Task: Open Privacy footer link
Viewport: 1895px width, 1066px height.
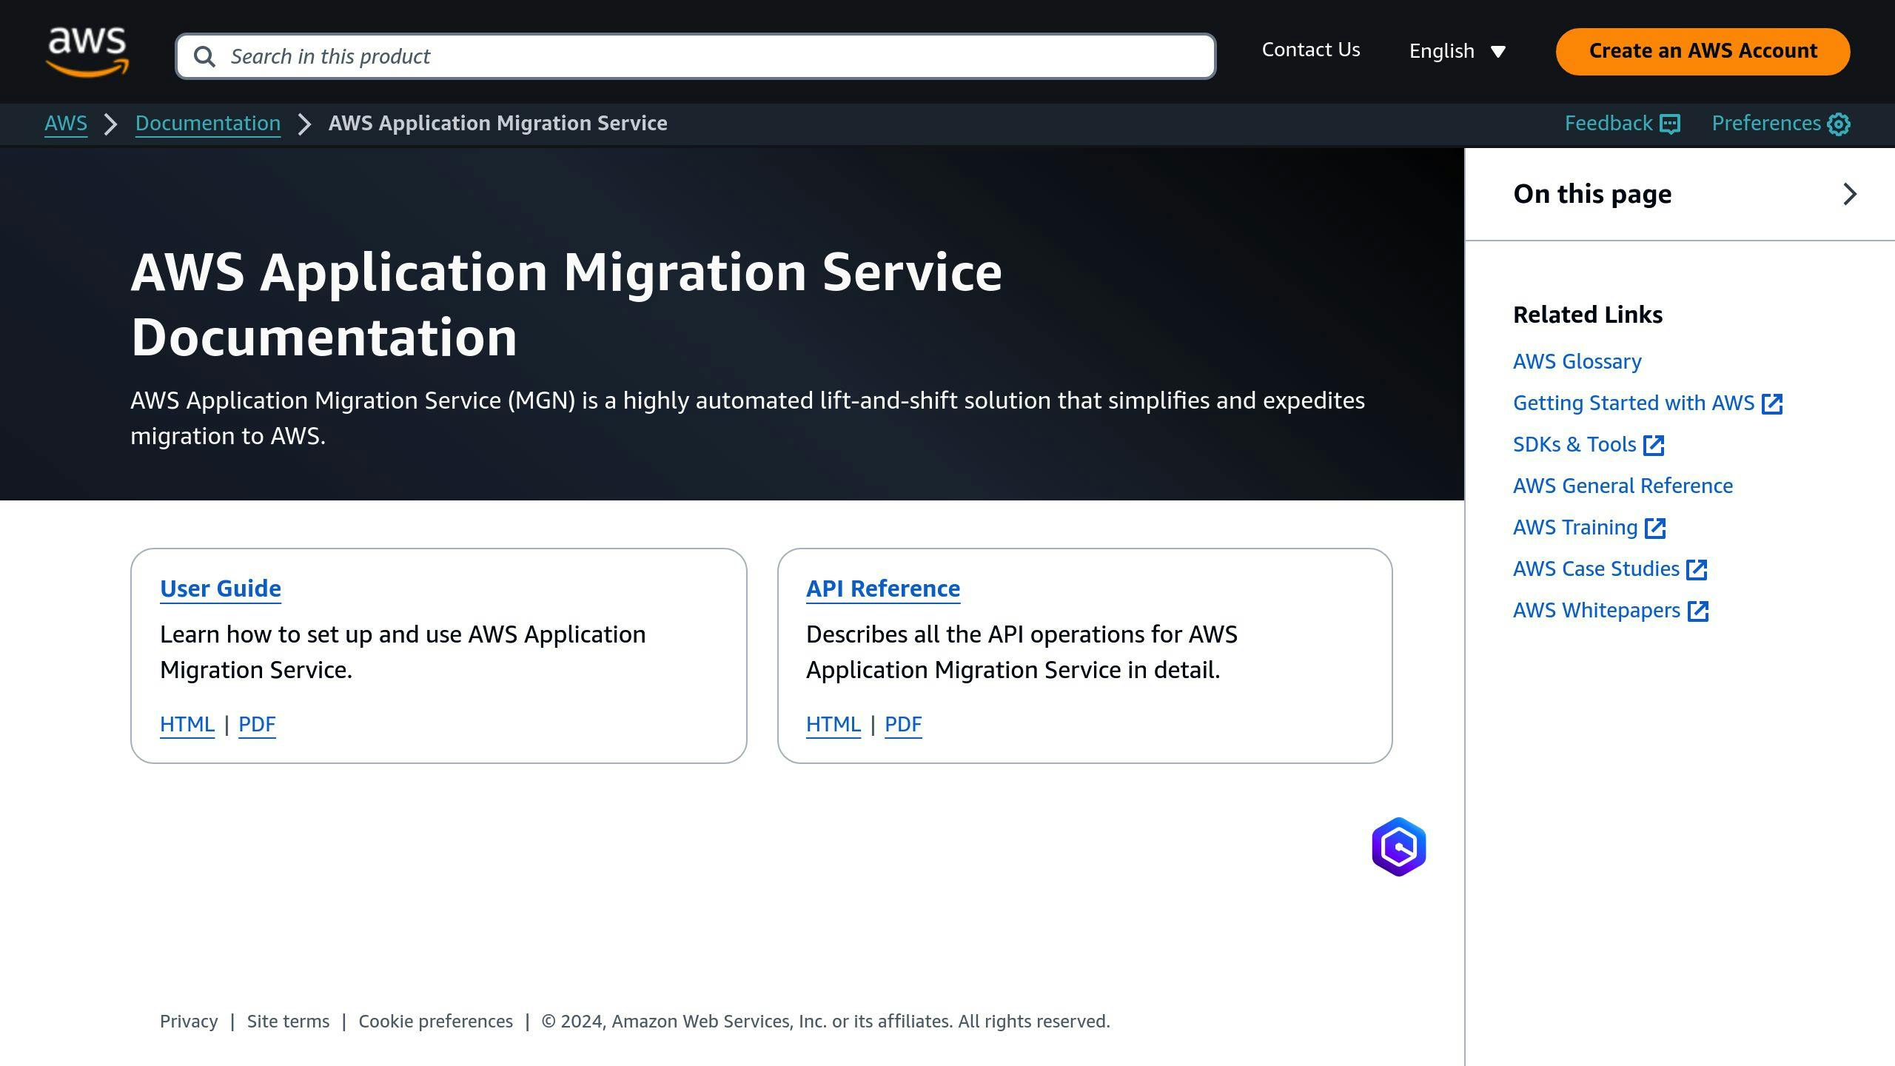Action: point(189,1022)
